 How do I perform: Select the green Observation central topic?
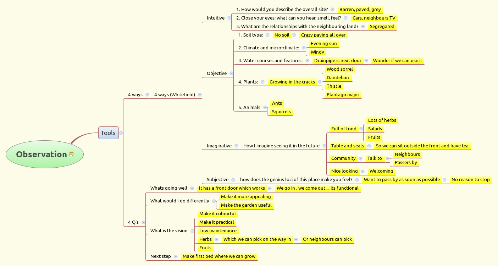[x=41, y=154]
